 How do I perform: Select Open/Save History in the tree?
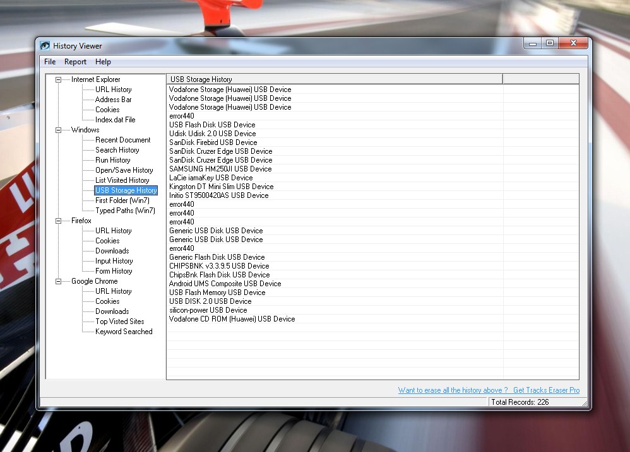(x=124, y=170)
